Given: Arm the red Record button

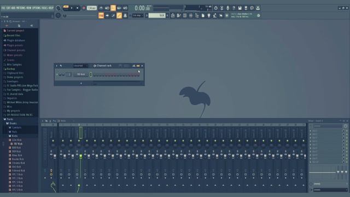Looking at the screenshot, I should click(x=84, y=8).
